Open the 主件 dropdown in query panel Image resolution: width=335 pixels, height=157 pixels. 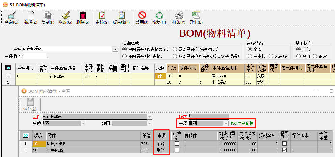115,49
